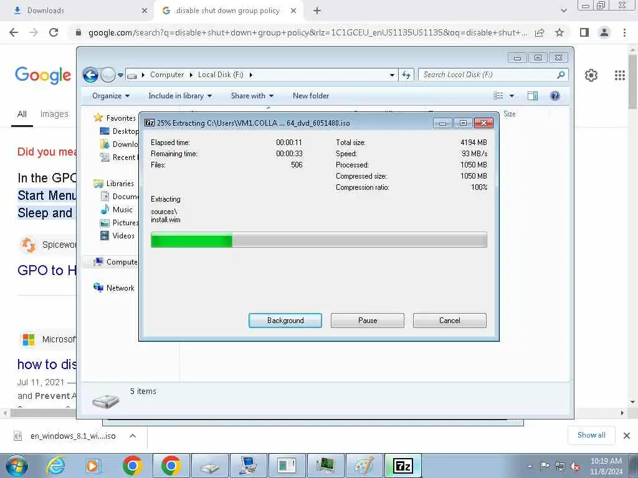The height and width of the screenshot is (478, 638).
Task: Open Explorer help question mark icon
Action: coord(555,96)
